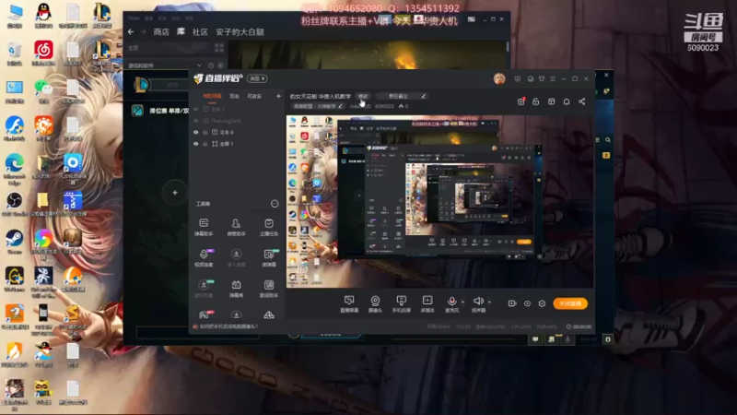Click the padlock icon in top-right toolbar

(536, 101)
